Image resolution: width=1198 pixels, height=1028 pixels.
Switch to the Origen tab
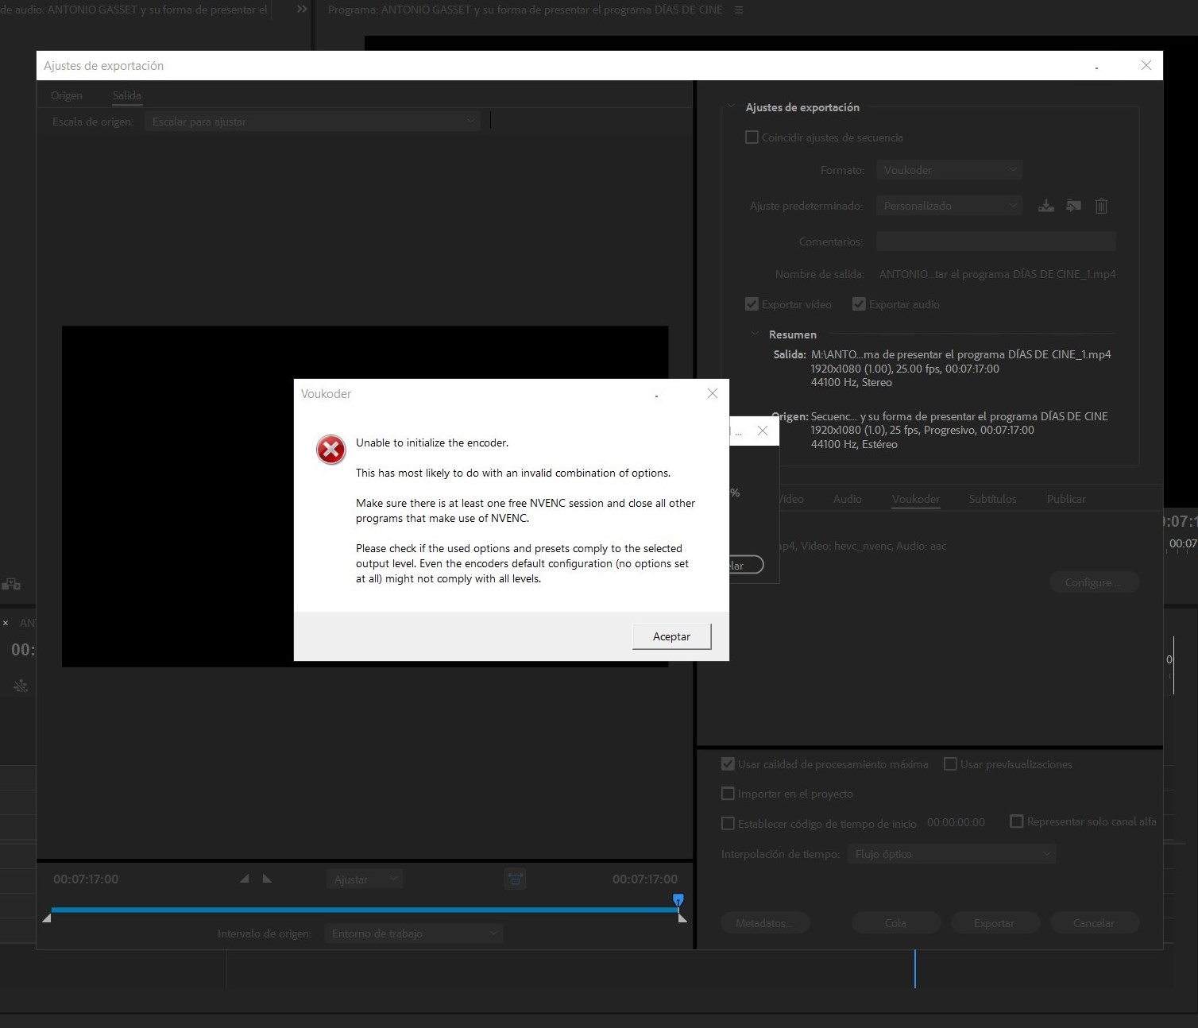point(67,95)
